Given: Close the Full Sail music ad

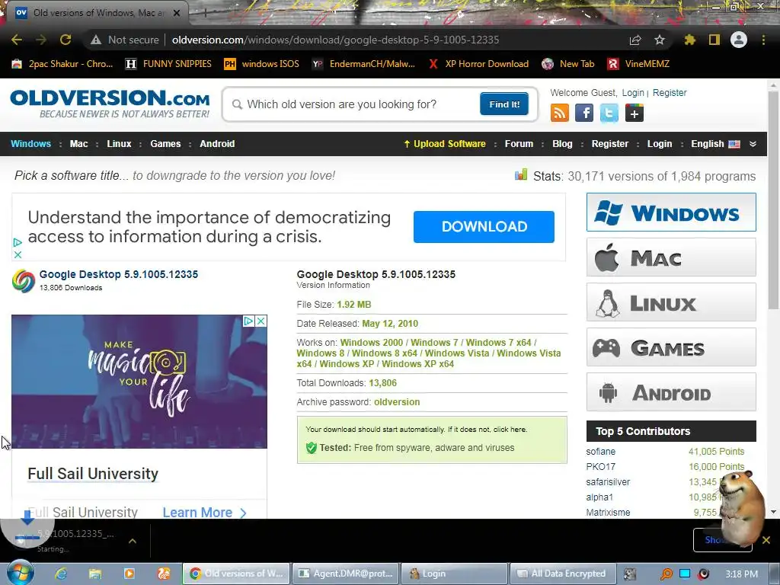Looking at the screenshot, I should pos(261,321).
